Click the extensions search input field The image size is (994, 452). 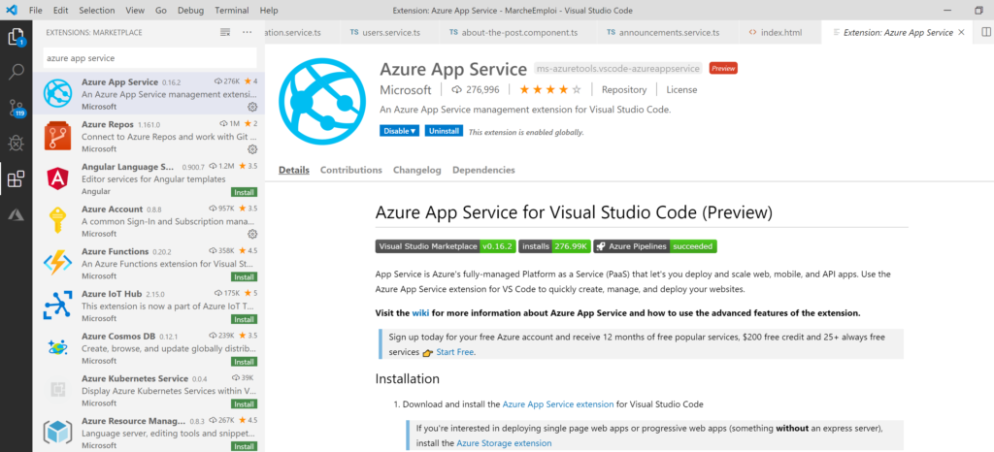coord(149,57)
